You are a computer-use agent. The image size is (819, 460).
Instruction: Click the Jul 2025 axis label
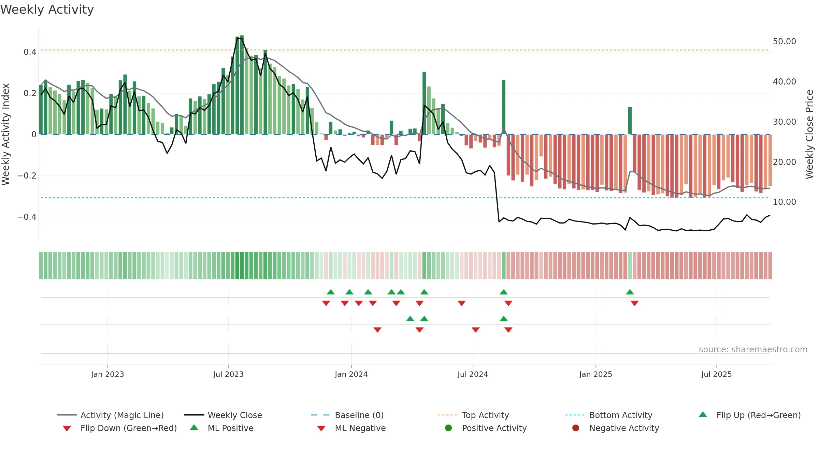point(717,374)
